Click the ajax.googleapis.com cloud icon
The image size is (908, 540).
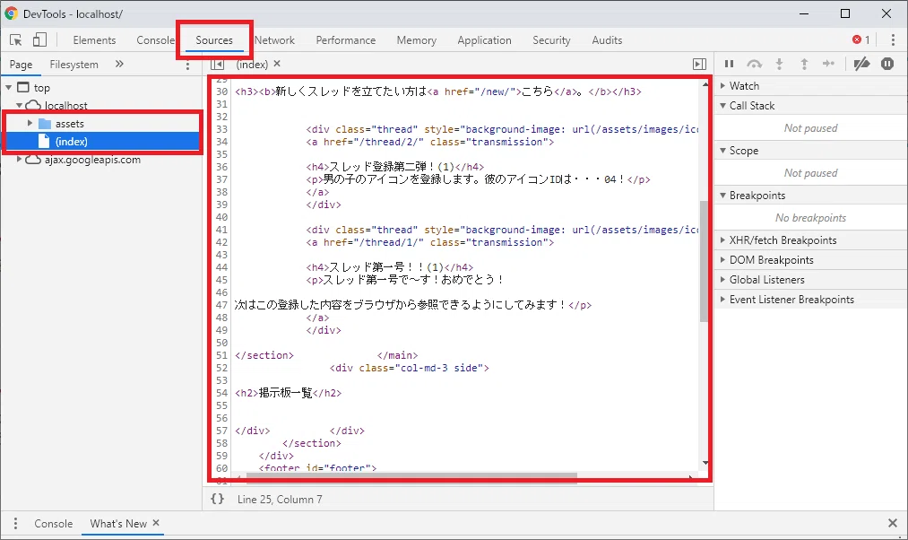coord(33,160)
